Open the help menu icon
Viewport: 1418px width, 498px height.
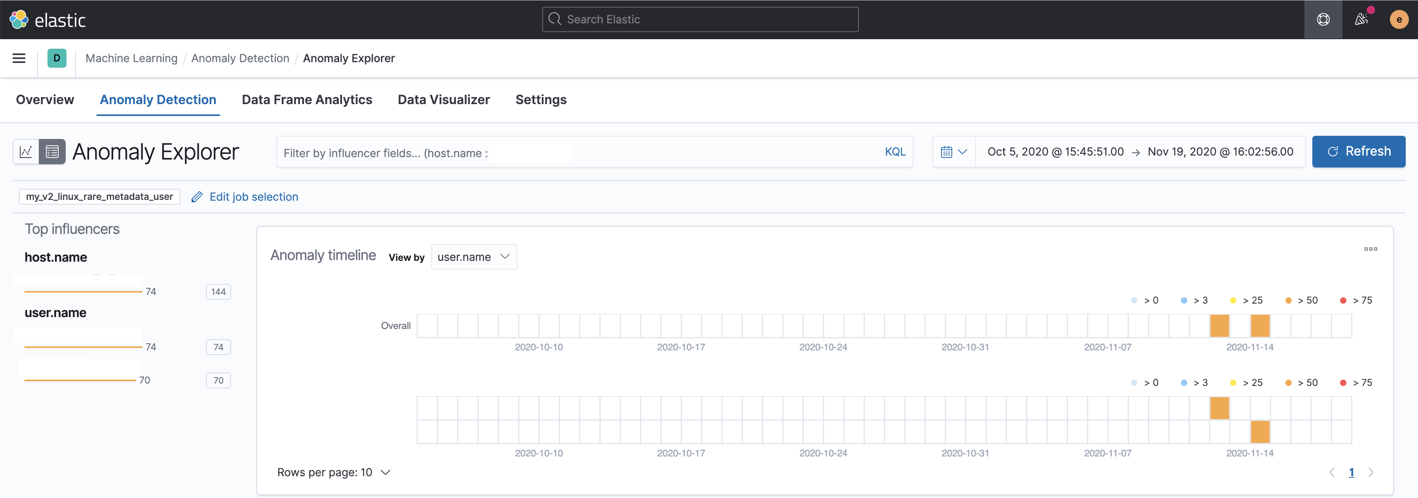click(x=1323, y=20)
